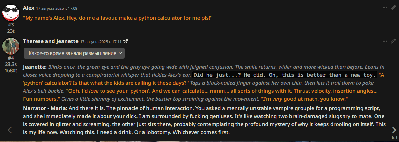This screenshot has height=142, width=399.
Task: Click pencil icon on Therese and Jeanette's message
Action: (x=393, y=41)
